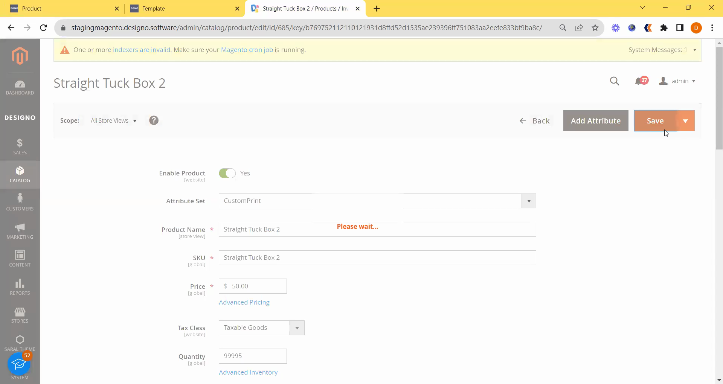
Task: Click the Magento cron job link
Action: [x=247, y=50]
